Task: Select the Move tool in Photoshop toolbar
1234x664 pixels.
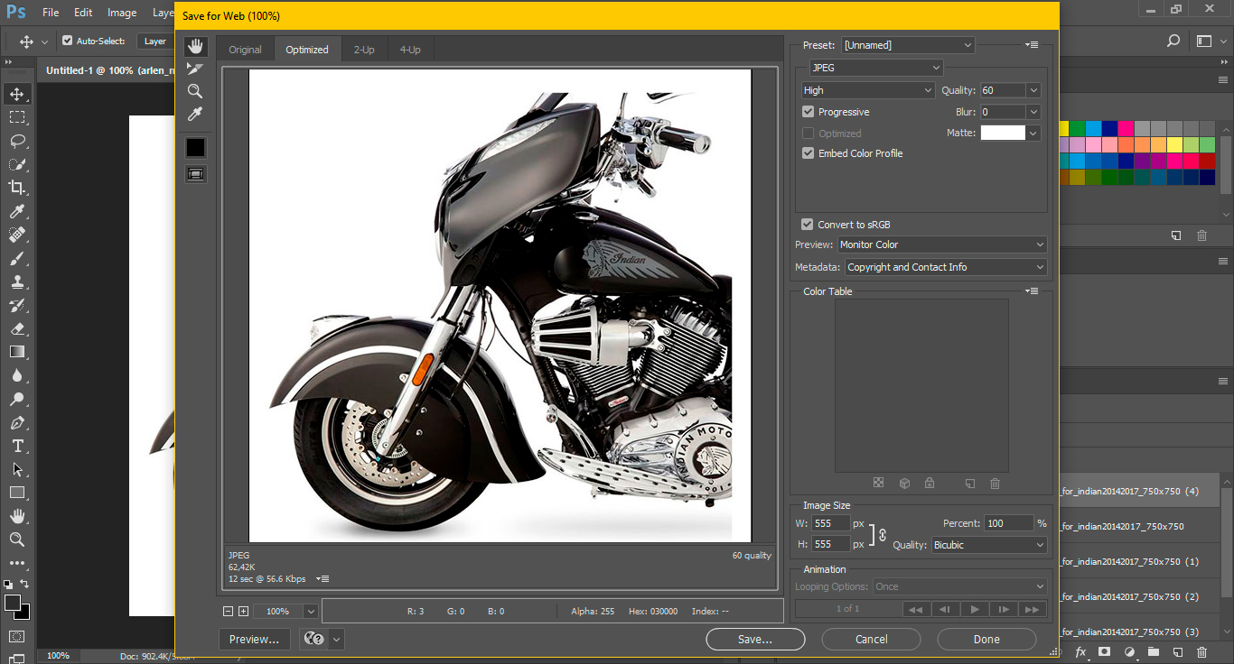Action: (17, 94)
